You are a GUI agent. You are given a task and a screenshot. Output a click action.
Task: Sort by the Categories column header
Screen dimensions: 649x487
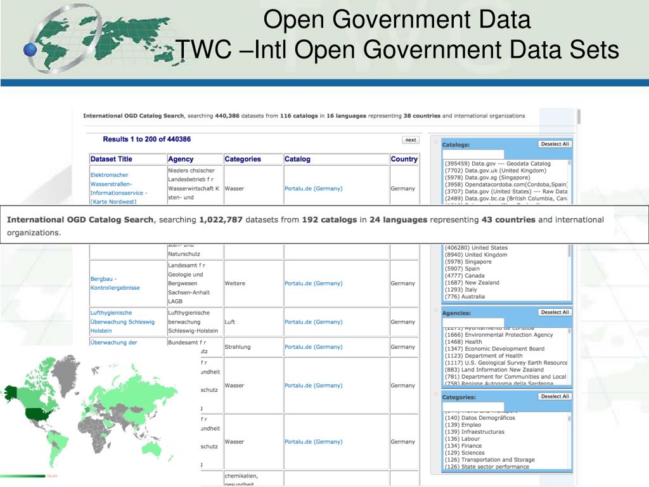click(243, 159)
